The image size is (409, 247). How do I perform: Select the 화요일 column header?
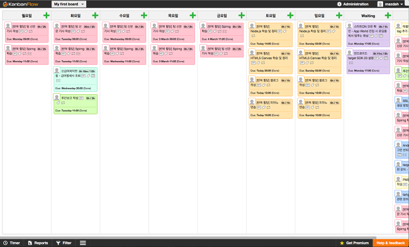pos(76,16)
